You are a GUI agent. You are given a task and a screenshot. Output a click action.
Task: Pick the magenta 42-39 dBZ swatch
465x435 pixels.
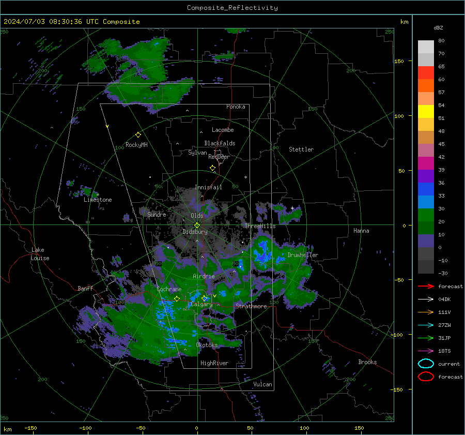pyautogui.click(x=426, y=163)
